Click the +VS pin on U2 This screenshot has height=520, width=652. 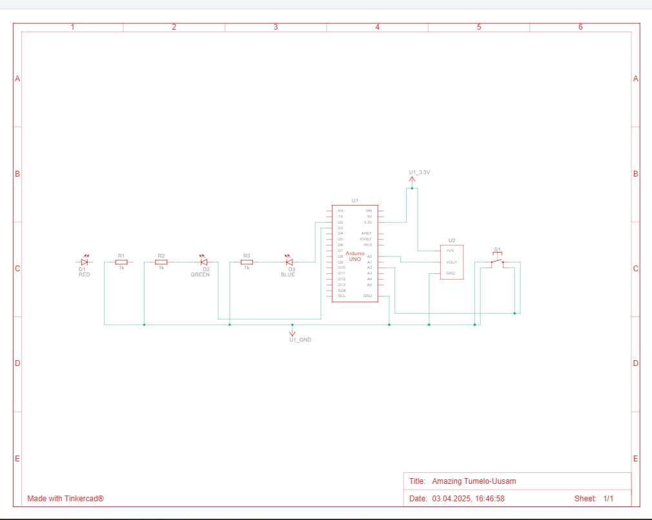pyautogui.click(x=450, y=251)
